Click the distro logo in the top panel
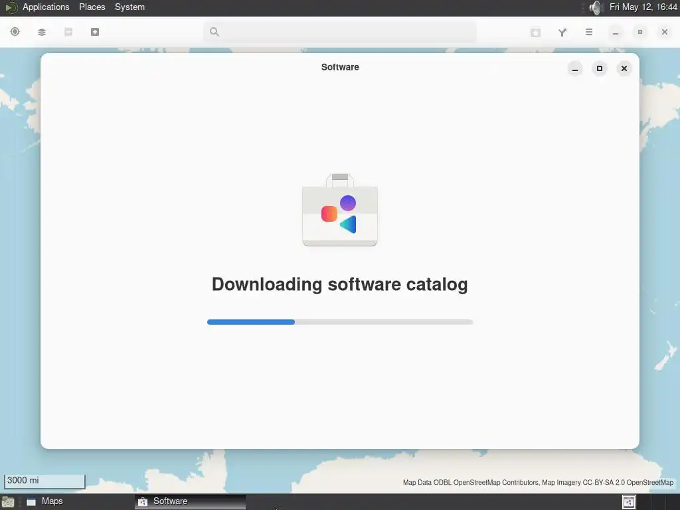This screenshot has height=510, width=680. (x=11, y=7)
